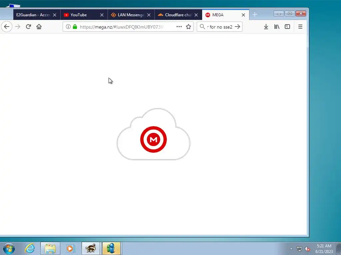
Task: Switch to the LAN Messenger tab
Action: coord(131,15)
